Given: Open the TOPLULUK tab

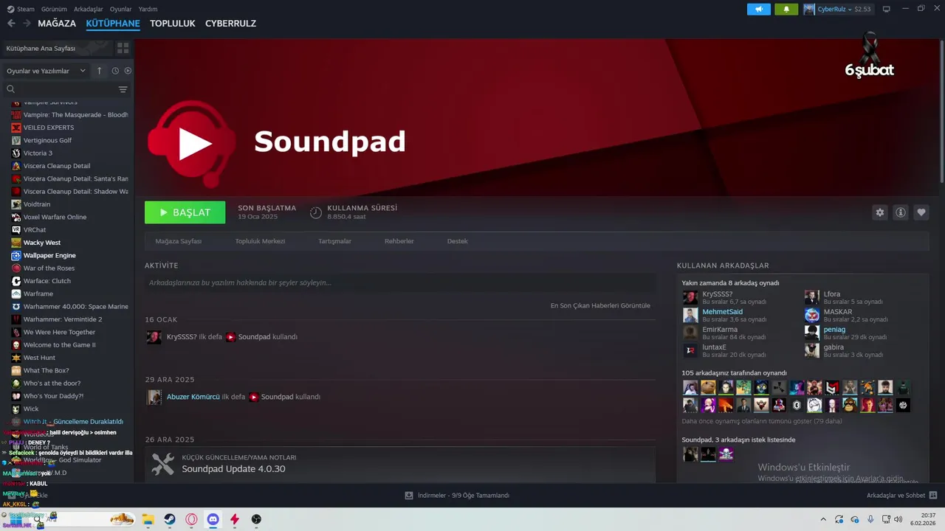Looking at the screenshot, I should pyautogui.click(x=173, y=24).
